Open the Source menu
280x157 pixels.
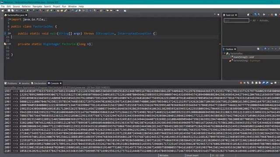click(x=16, y=6)
